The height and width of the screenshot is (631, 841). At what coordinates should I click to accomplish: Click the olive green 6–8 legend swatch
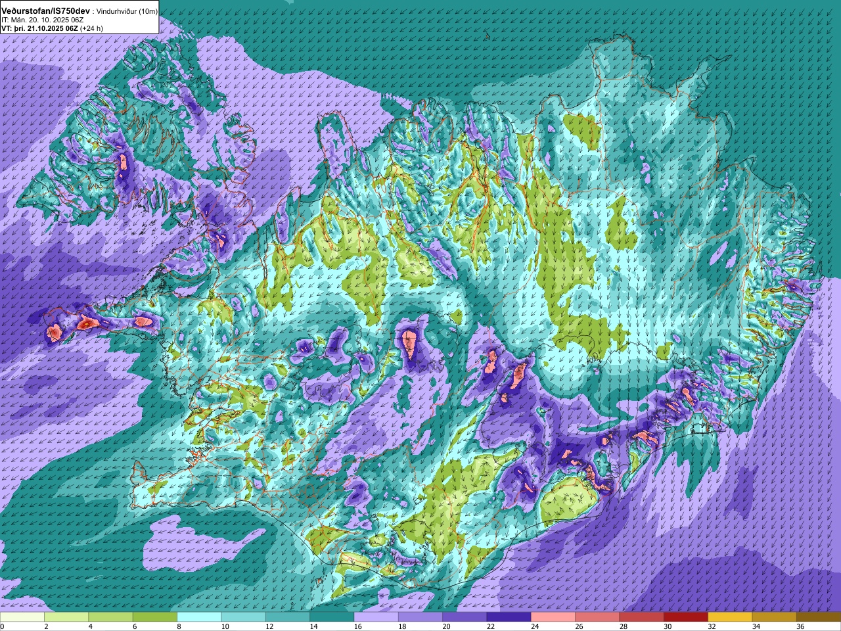point(155,617)
